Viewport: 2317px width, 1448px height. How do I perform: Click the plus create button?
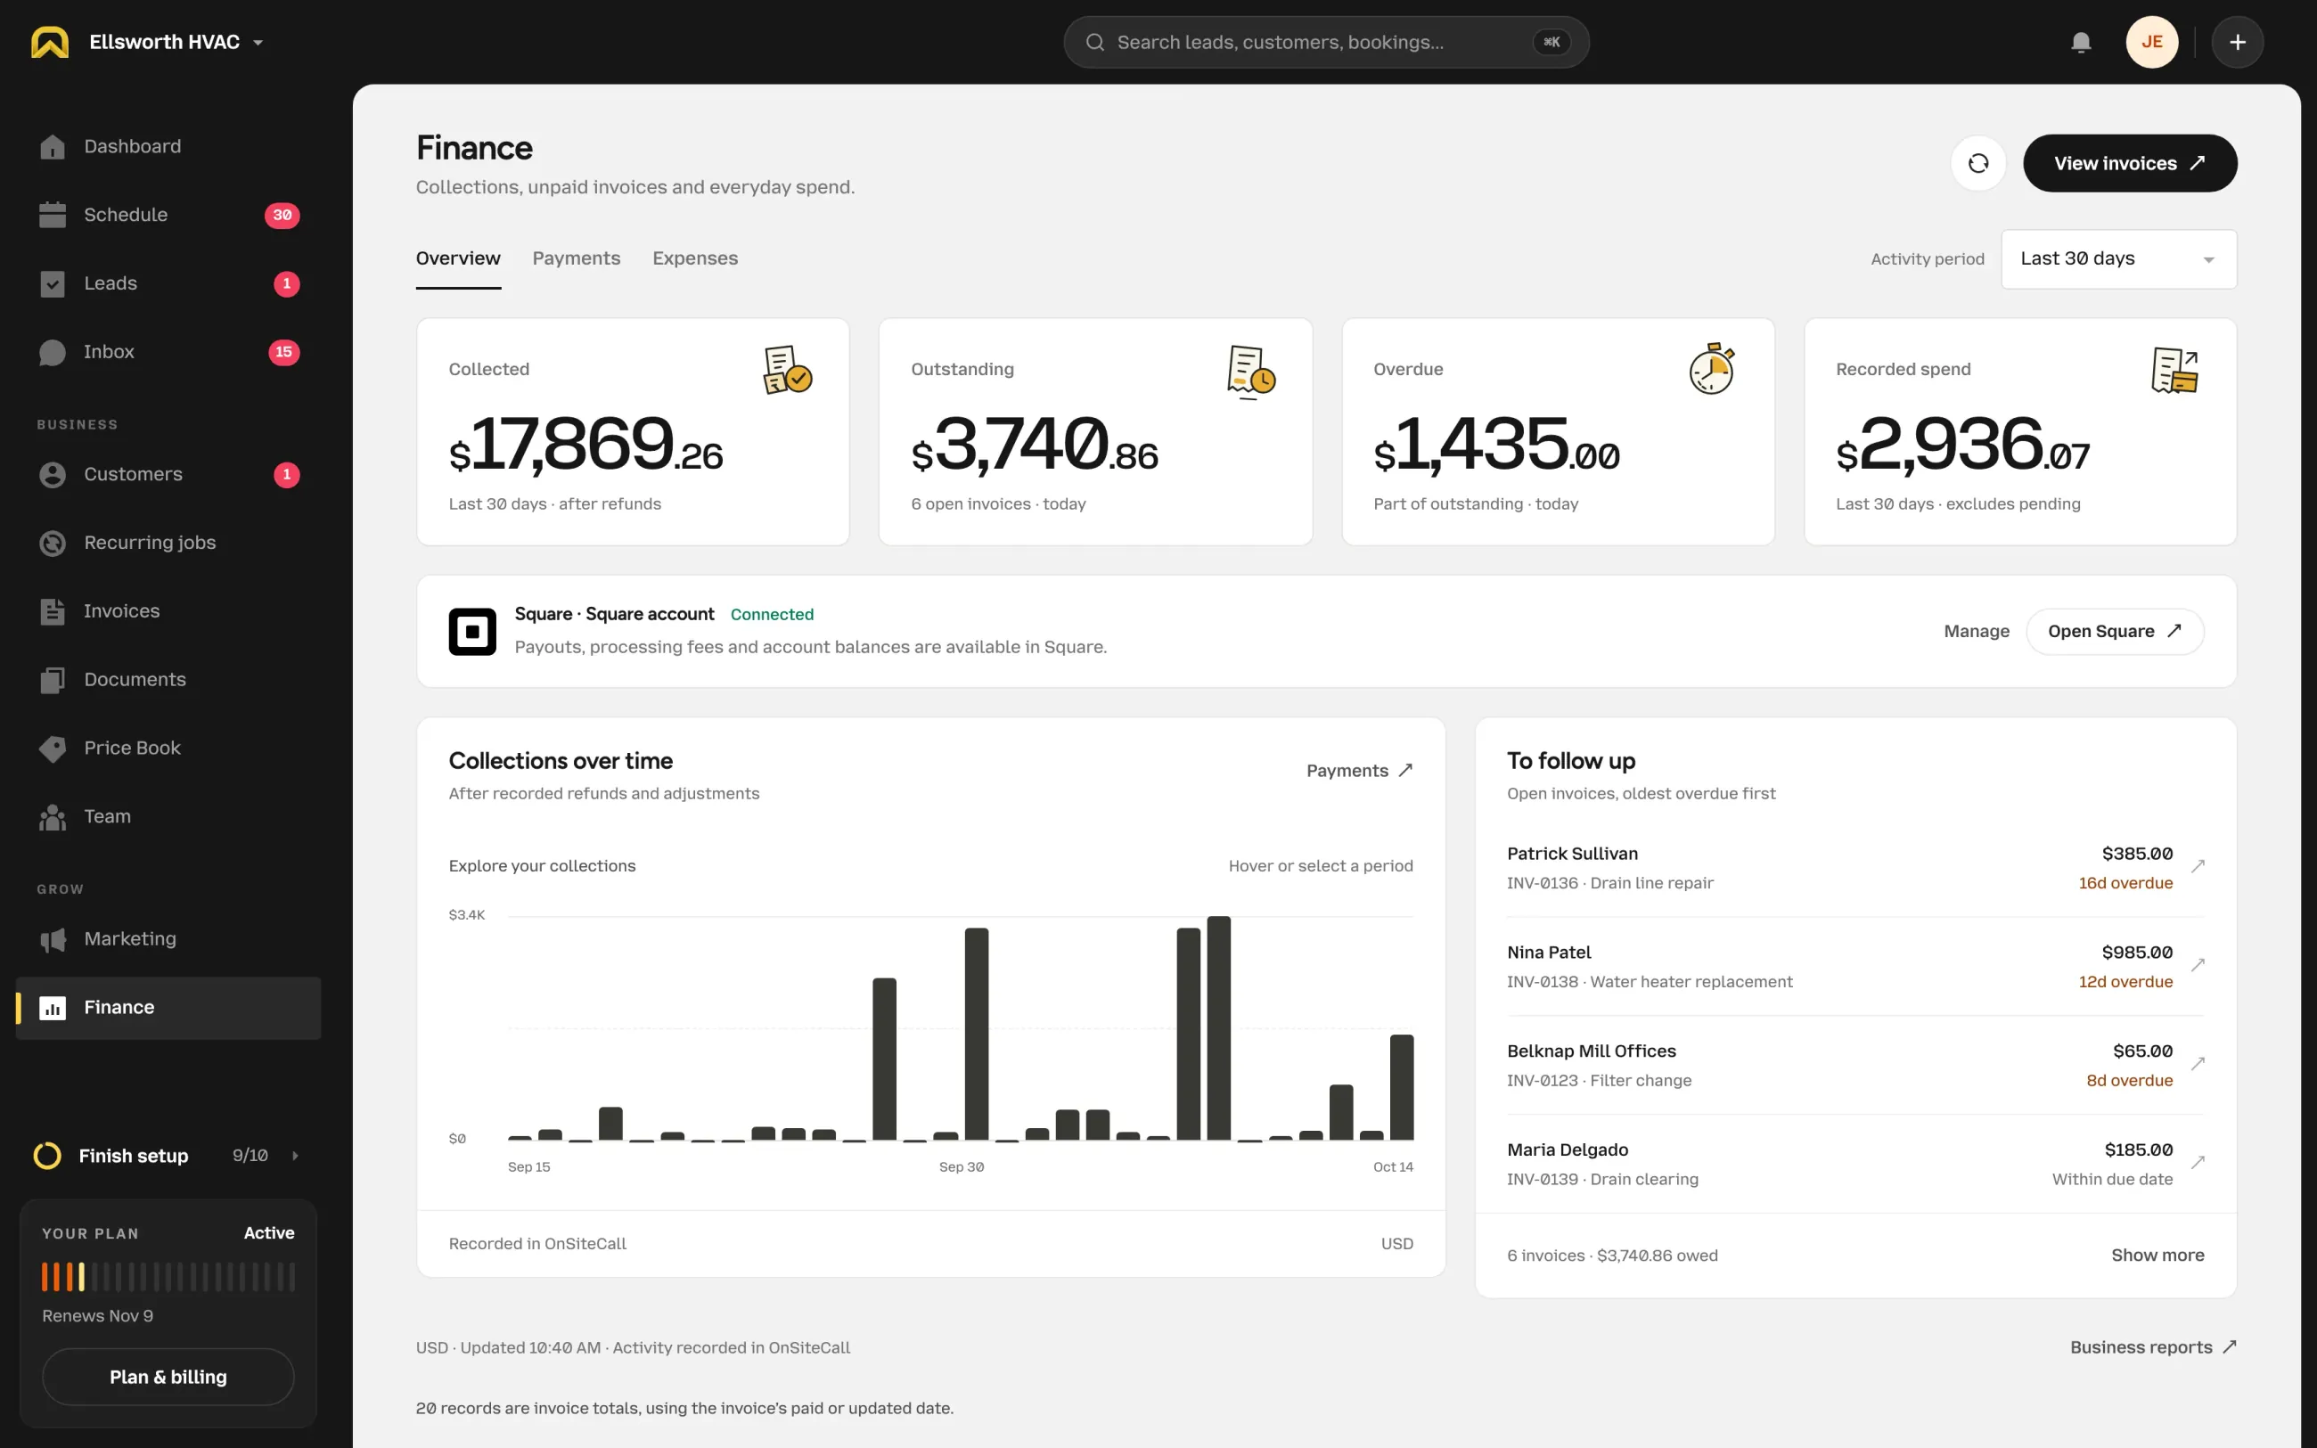[x=2238, y=42]
